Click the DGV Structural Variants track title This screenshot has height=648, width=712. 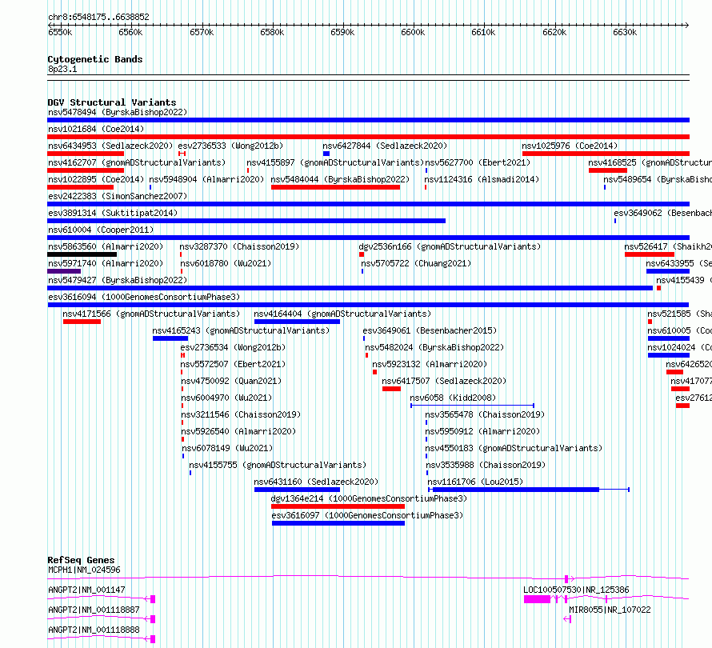tap(112, 102)
